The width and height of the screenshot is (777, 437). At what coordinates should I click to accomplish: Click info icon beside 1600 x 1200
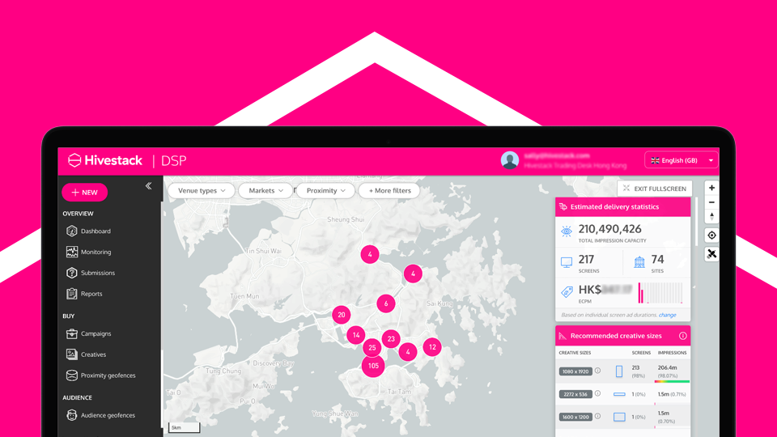tap(597, 416)
